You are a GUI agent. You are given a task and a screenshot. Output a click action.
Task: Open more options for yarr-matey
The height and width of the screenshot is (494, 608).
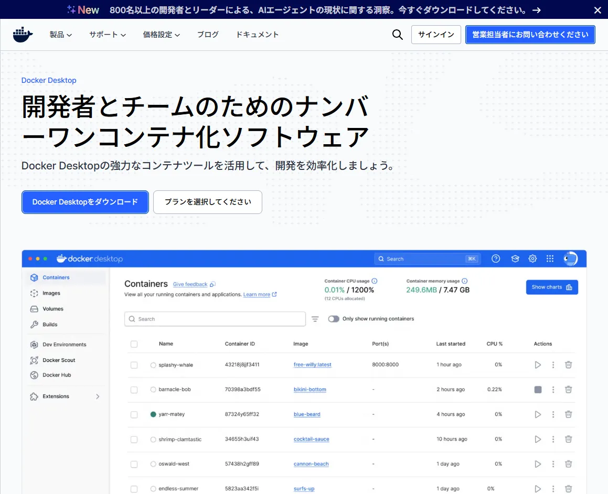[553, 414]
